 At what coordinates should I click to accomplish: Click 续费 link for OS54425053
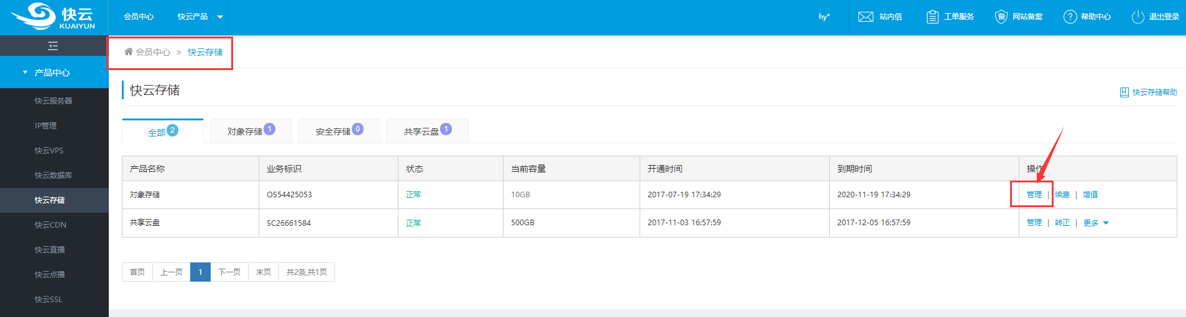(x=1062, y=195)
